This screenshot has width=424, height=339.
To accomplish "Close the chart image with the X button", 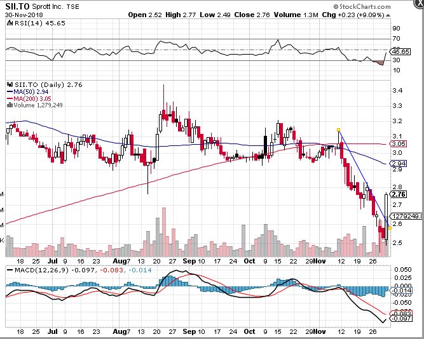I will click(420, 3).
